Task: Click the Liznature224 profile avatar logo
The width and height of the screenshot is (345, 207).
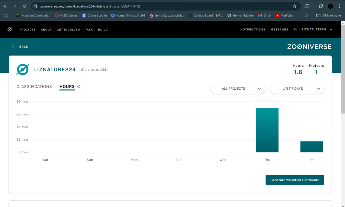Action: [23, 69]
